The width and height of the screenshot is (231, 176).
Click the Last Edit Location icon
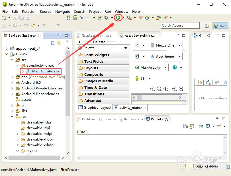(x=26, y=25)
